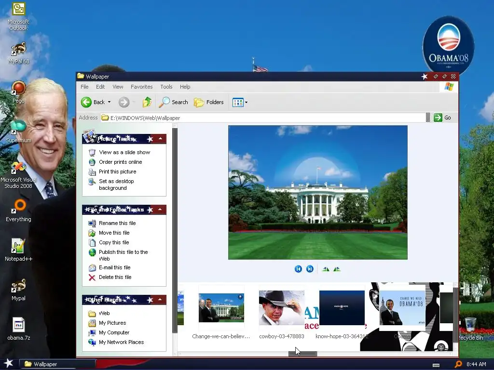The width and height of the screenshot is (494, 370).
Task: Open the Search pane
Action: tap(173, 102)
